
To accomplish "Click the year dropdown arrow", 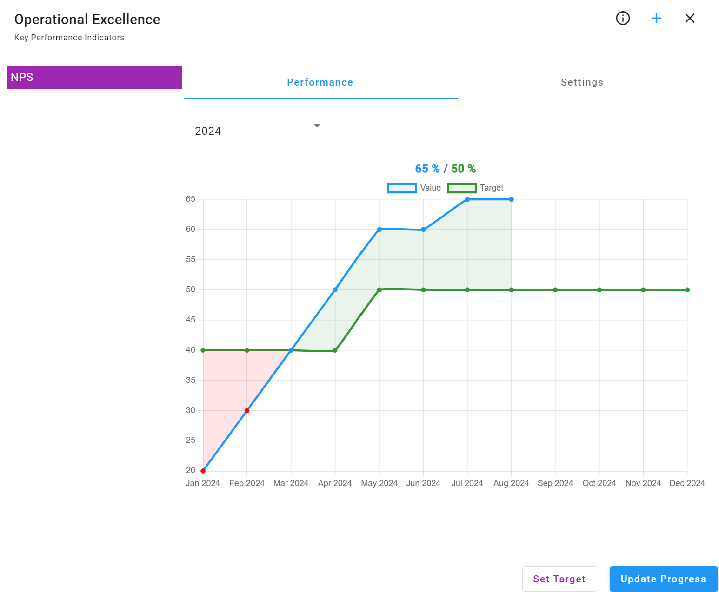I will 317,126.
